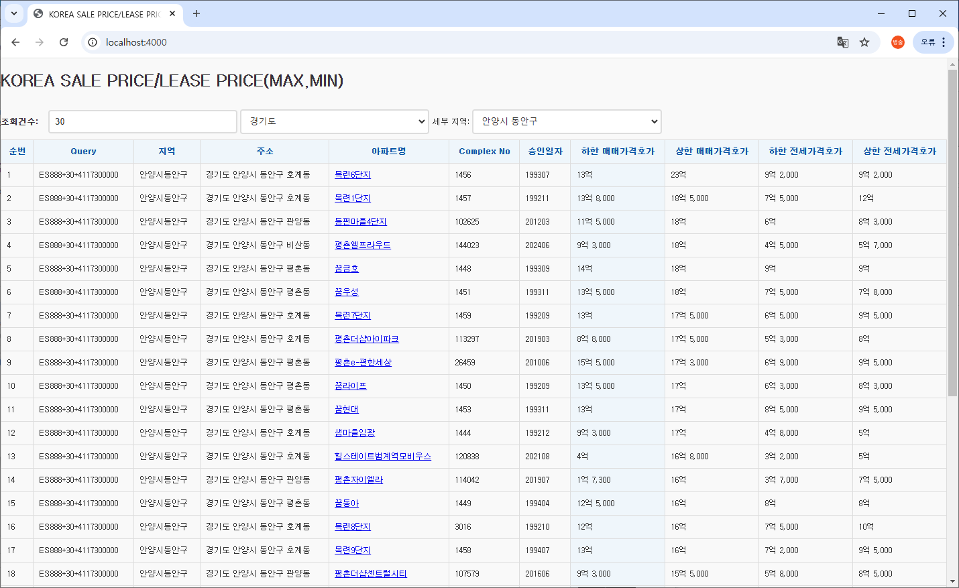Reload the page with refresh icon
The image size is (959, 588).
click(64, 42)
